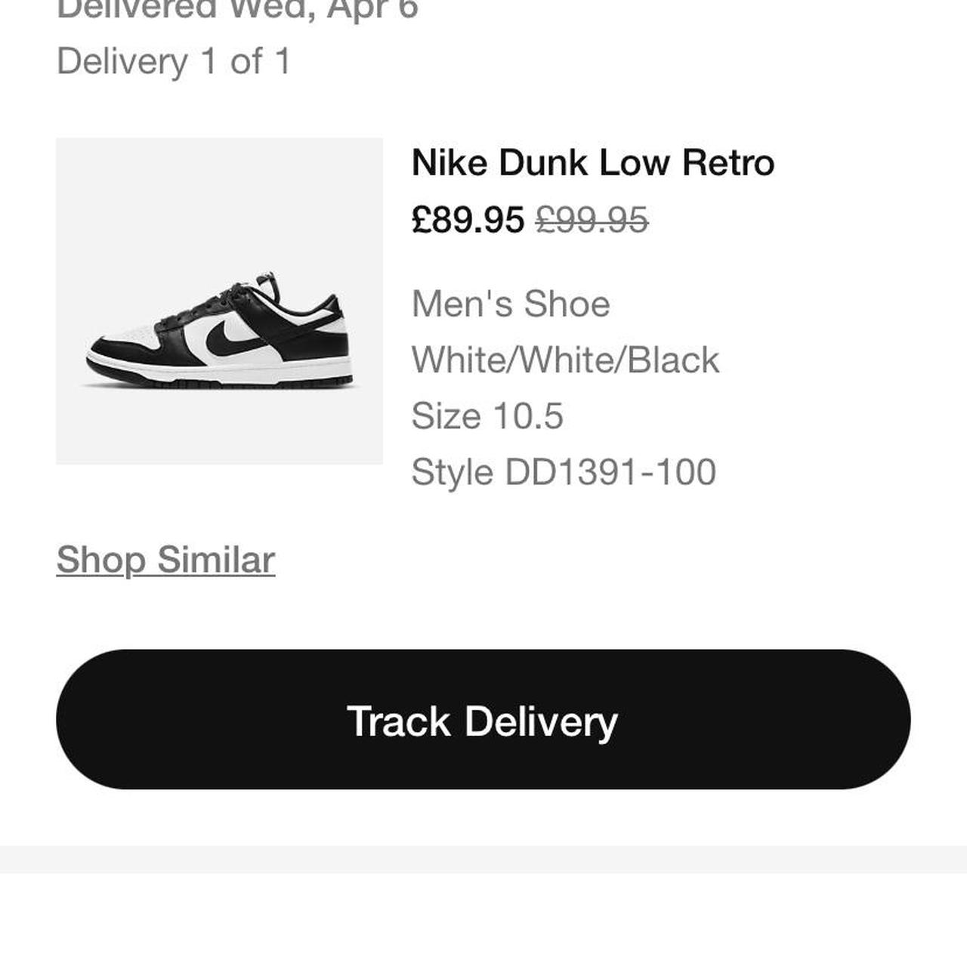Click the White/White/Black colour description
The height and width of the screenshot is (967, 967).
coord(566,360)
